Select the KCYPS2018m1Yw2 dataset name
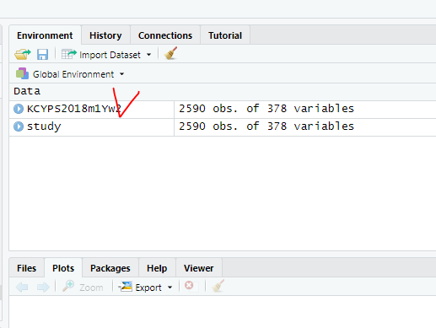This screenshot has width=436, height=328. 74,109
